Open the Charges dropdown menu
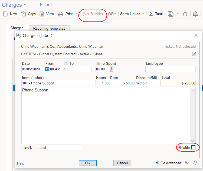Image resolution: width=203 pixels, height=171 pixels. point(14,5)
